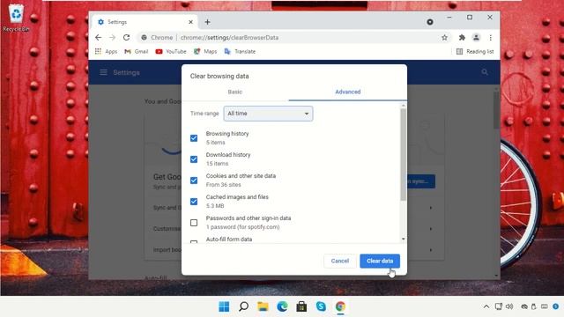
Task: Open the Chrome profile avatar
Action: (476, 37)
